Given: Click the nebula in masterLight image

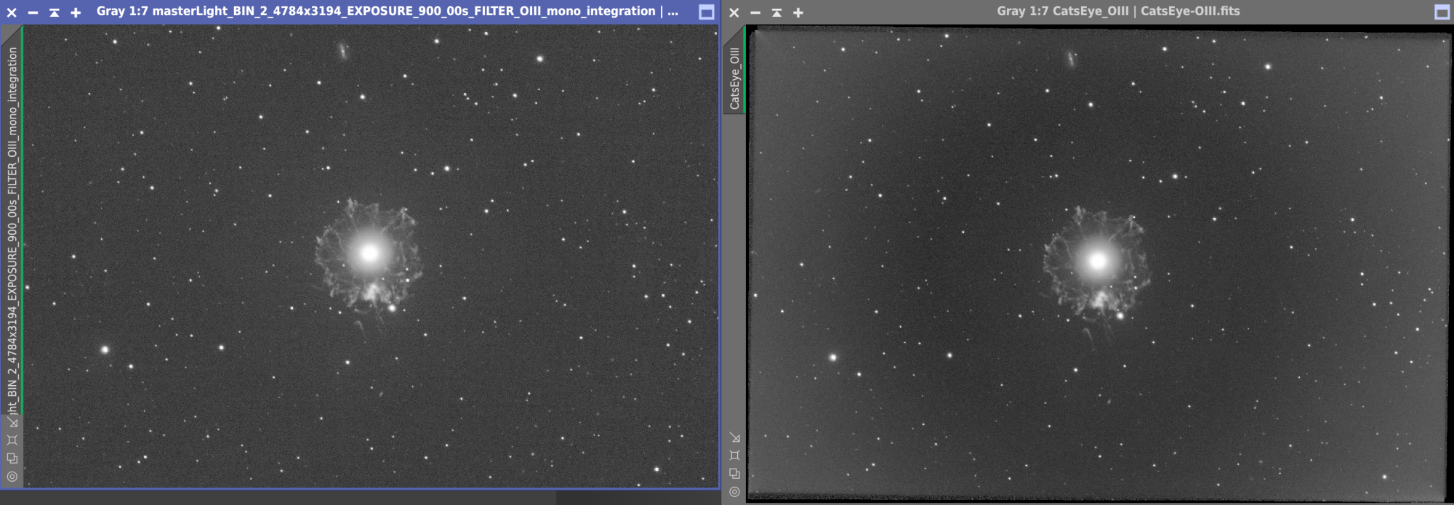Looking at the screenshot, I should 369,254.
